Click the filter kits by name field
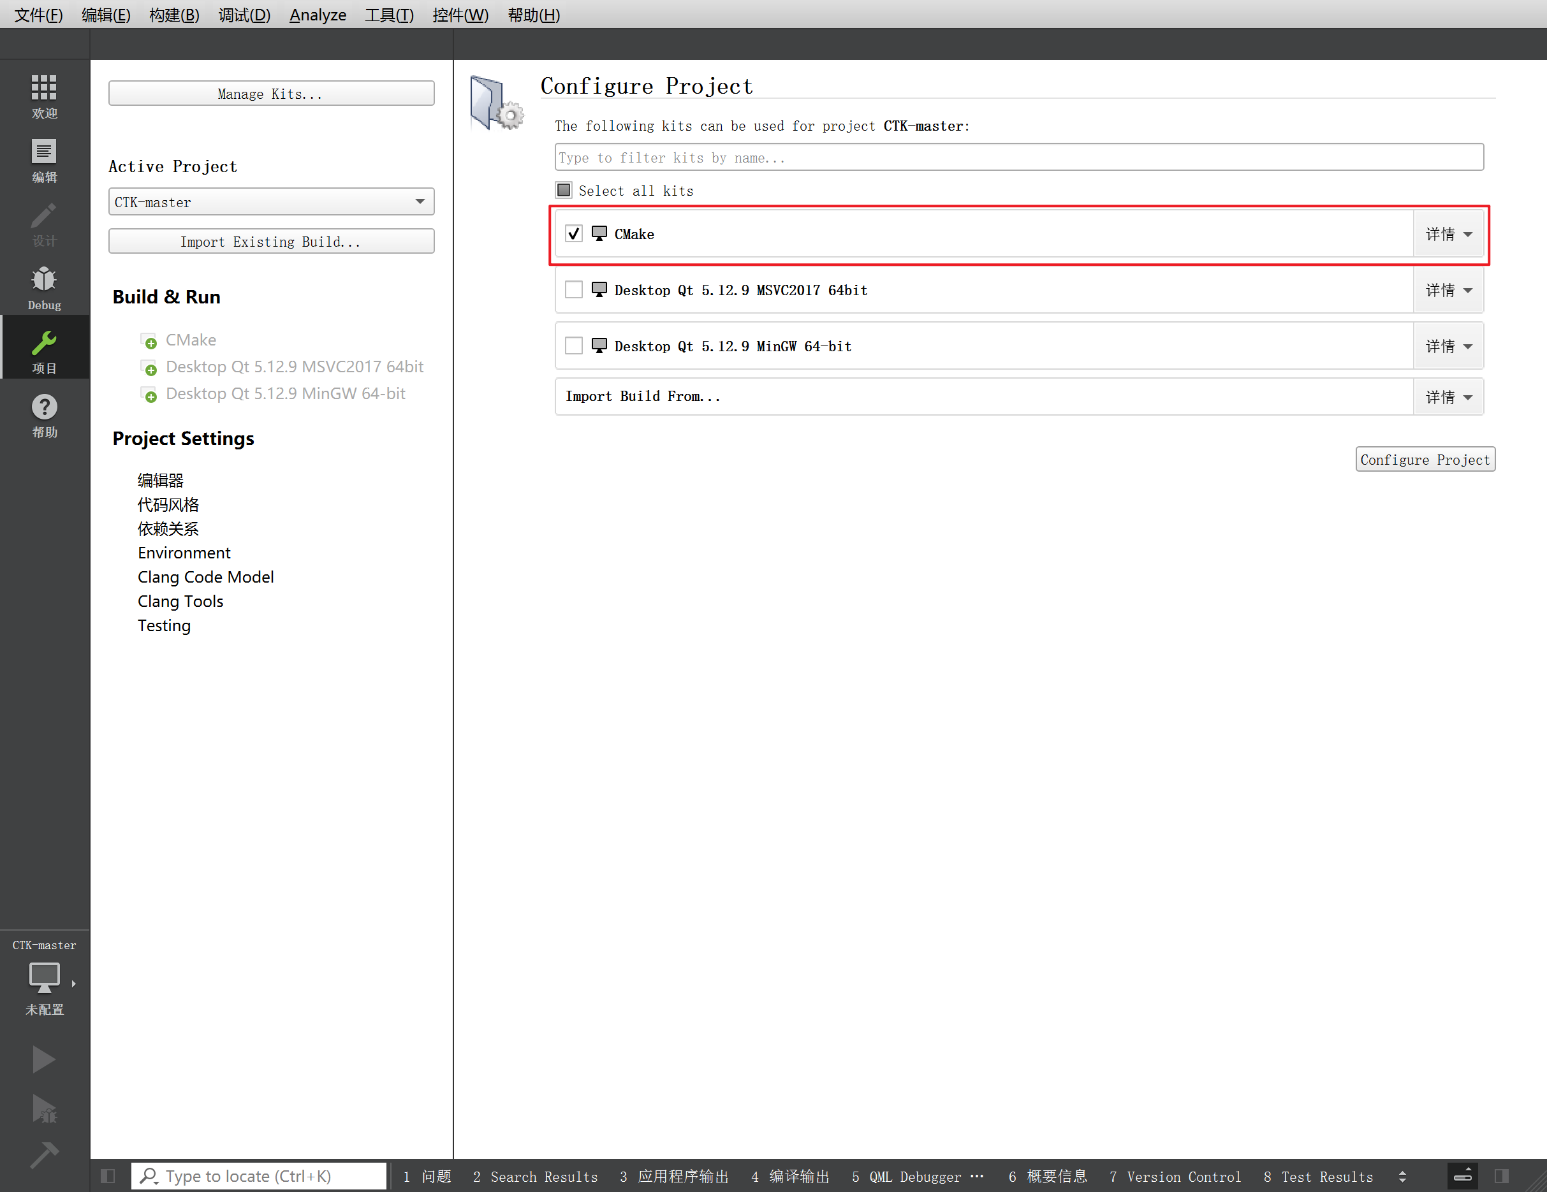Viewport: 1547px width, 1192px height. 1018,157
